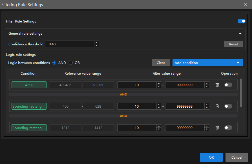Decrease Area minimum filter value
This screenshot has height=164, width=252.
(159, 87)
